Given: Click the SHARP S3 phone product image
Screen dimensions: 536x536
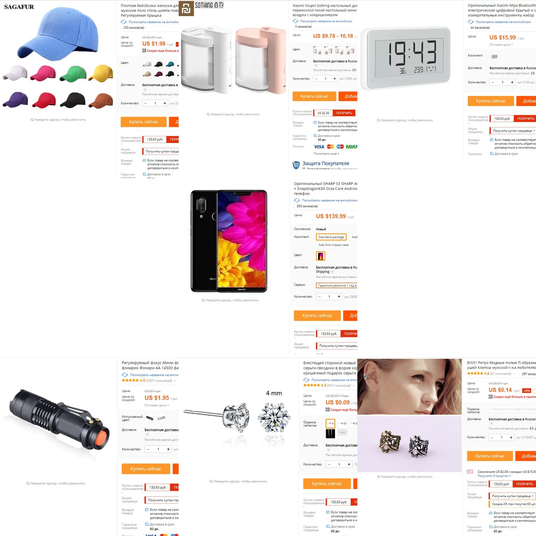Looking at the screenshot, I should pos(229,241).
